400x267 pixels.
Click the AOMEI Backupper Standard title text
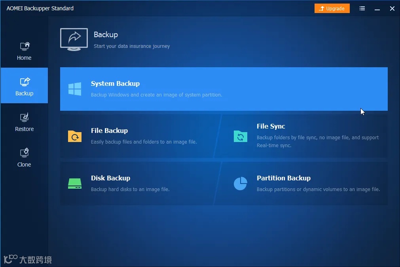tap(40, 8)
